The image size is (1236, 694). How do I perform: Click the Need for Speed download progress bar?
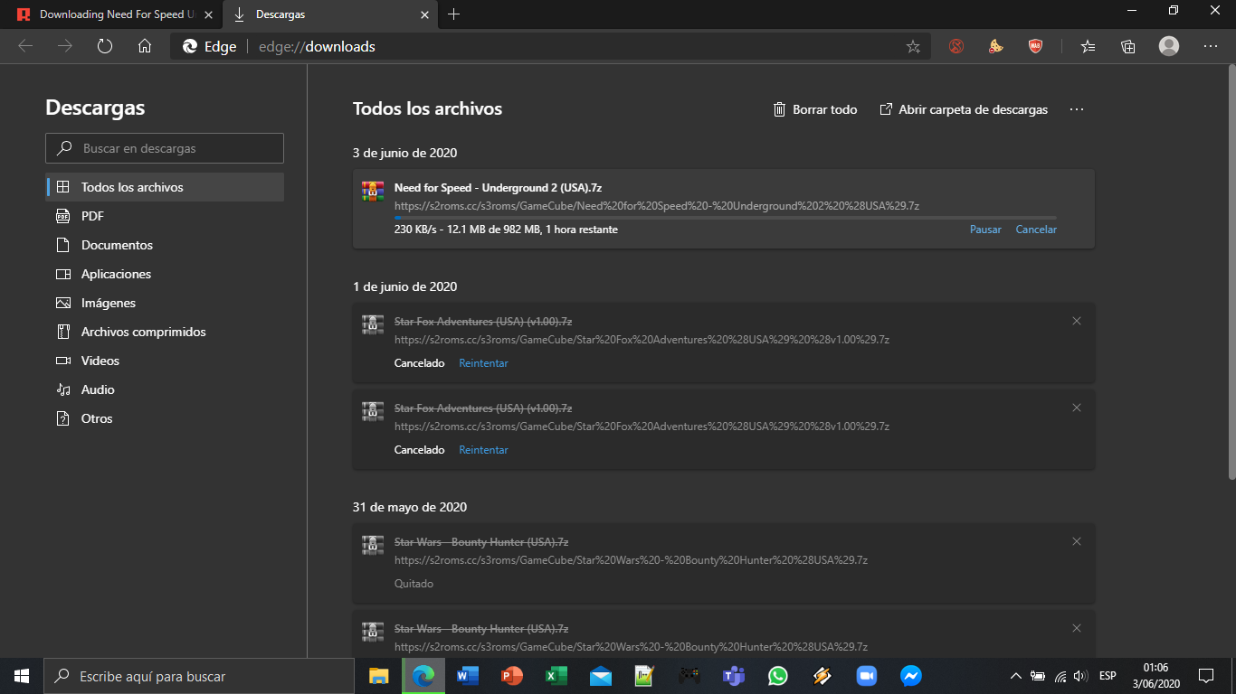(x=726, y=218)
